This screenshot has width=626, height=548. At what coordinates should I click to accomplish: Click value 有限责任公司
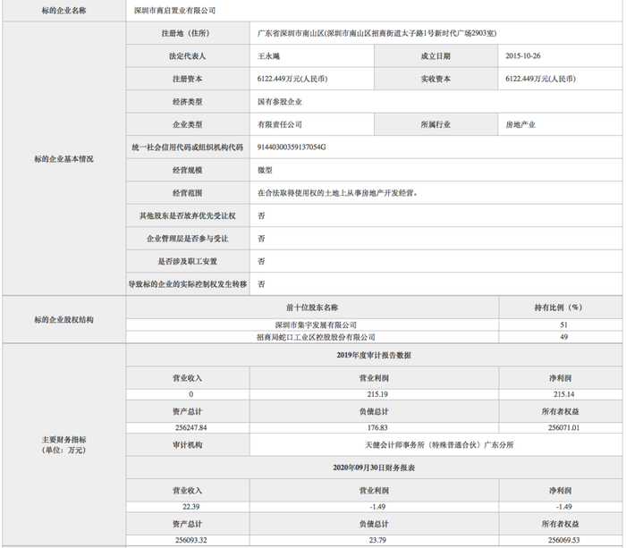pyautogui.click(x=279, y=124)
